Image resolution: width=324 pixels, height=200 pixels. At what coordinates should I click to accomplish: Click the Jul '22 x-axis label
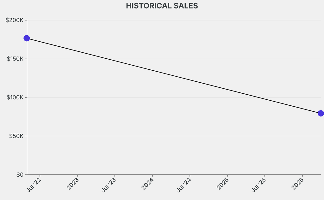[x=34, y=185]
